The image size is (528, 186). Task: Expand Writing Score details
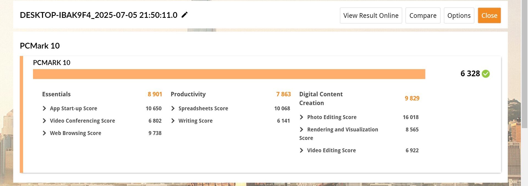173,121
